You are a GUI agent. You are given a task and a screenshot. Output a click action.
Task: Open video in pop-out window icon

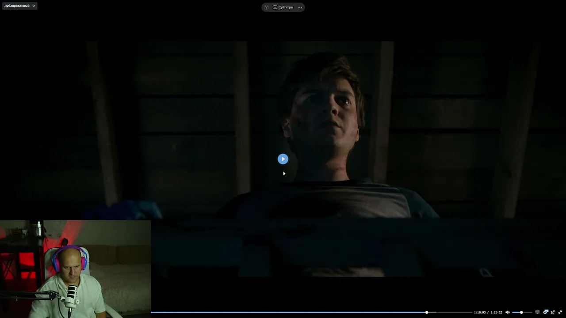point(553,312)
